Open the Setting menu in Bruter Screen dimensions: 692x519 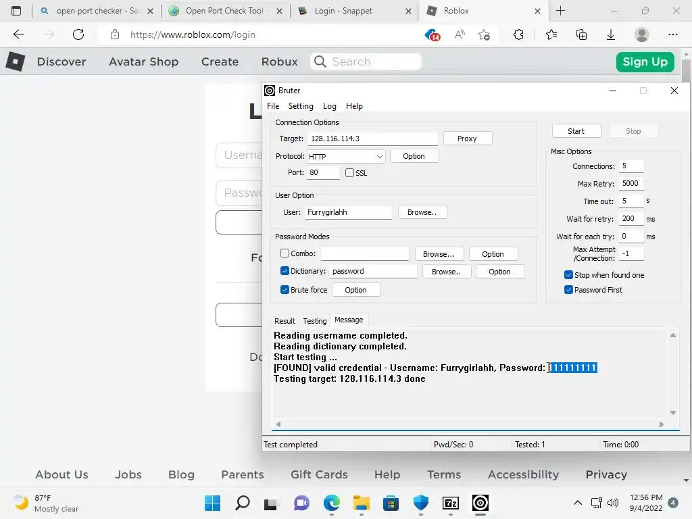click(301, 106)
